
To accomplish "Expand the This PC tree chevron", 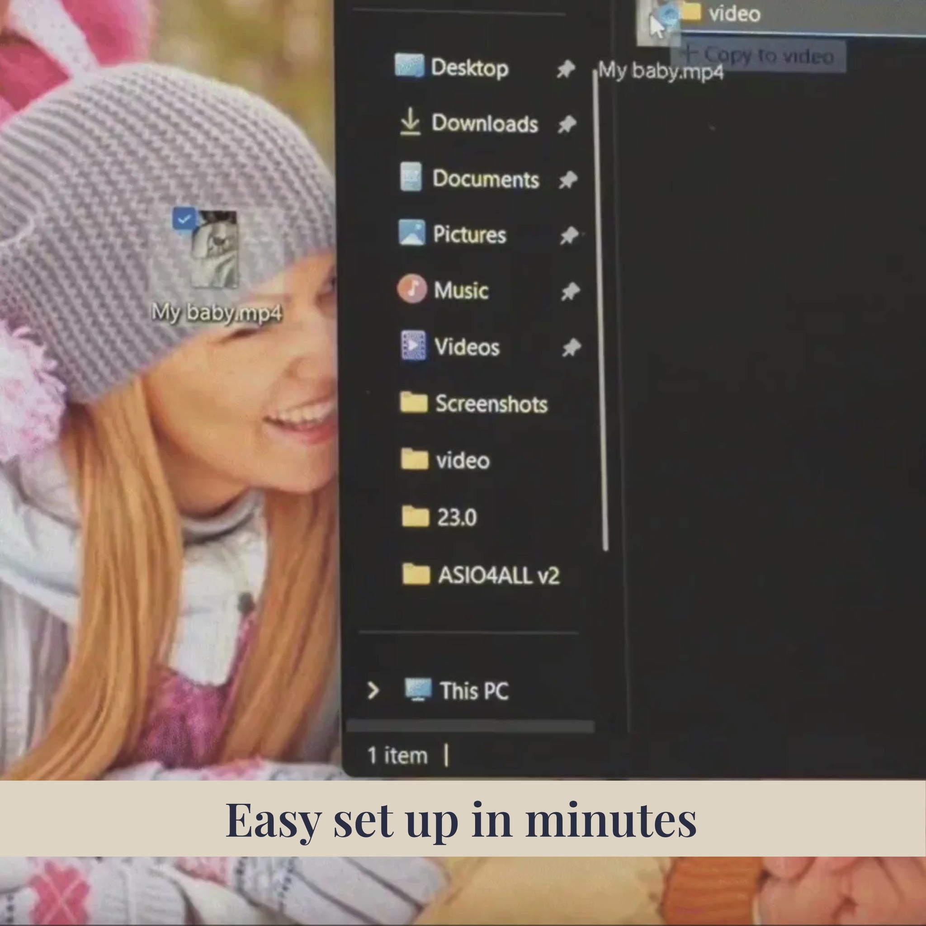I will [x=373, y=690].
